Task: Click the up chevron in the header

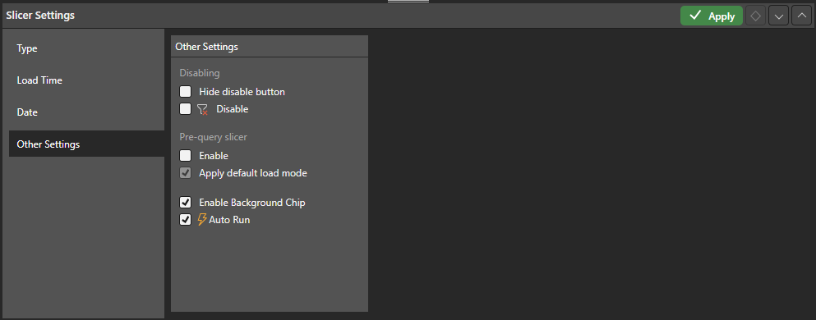Action: click(801, 16)
